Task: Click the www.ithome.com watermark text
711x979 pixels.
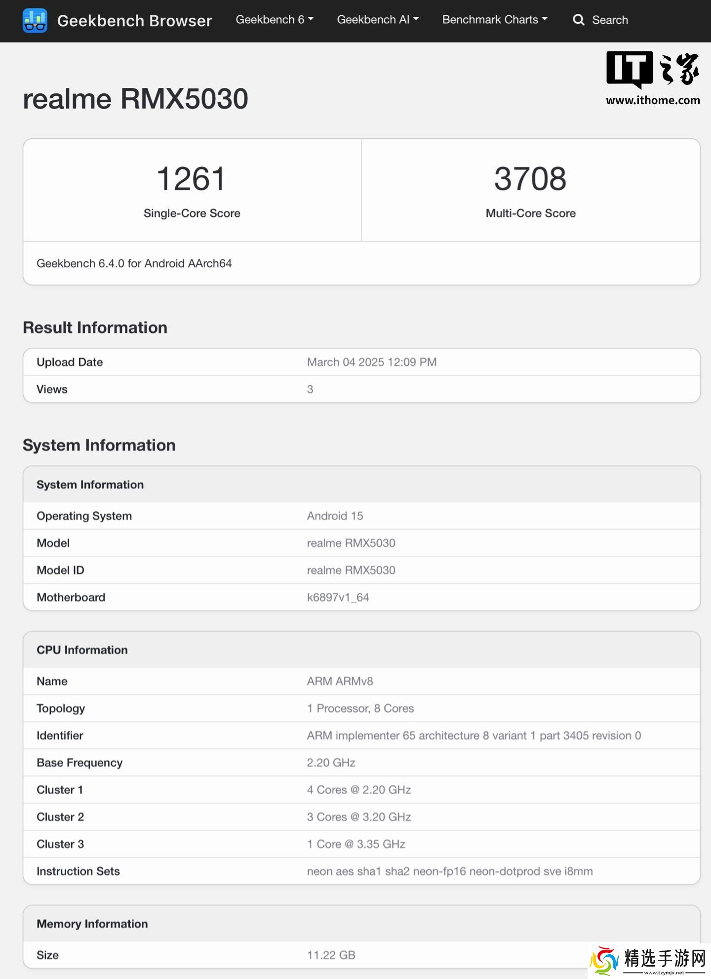Action: (653, 100)
